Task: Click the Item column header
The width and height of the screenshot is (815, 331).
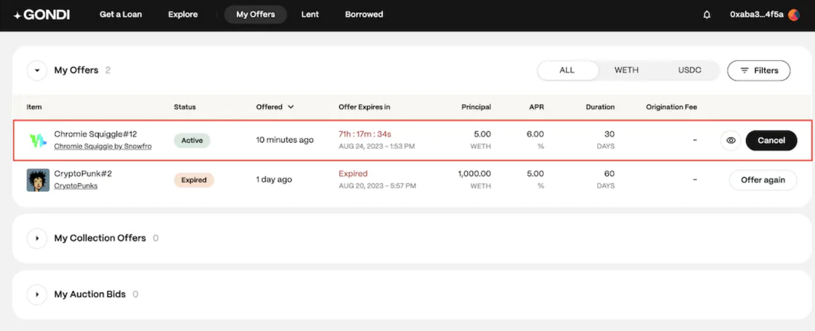Action: tap(34, 107)
